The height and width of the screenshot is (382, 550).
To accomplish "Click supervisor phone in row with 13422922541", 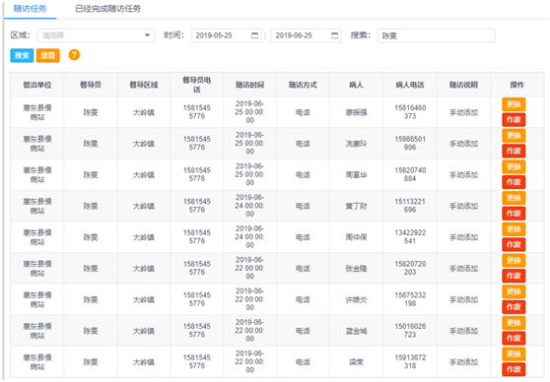I will (x=197, y=237).
